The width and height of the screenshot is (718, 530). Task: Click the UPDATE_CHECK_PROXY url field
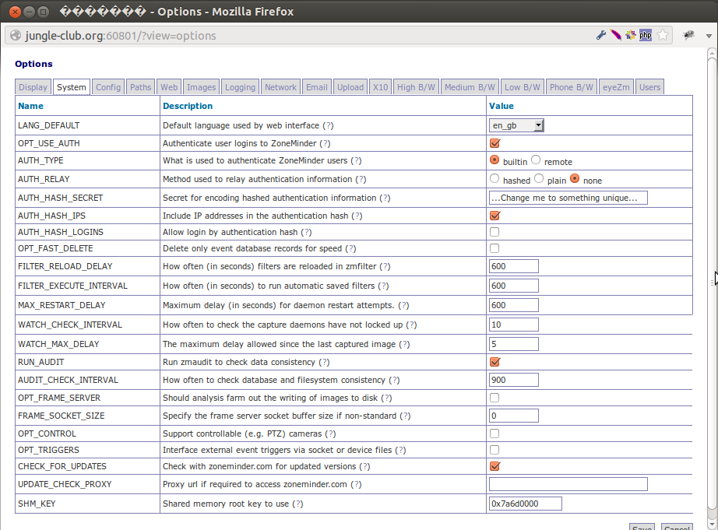tap(568, 484)
